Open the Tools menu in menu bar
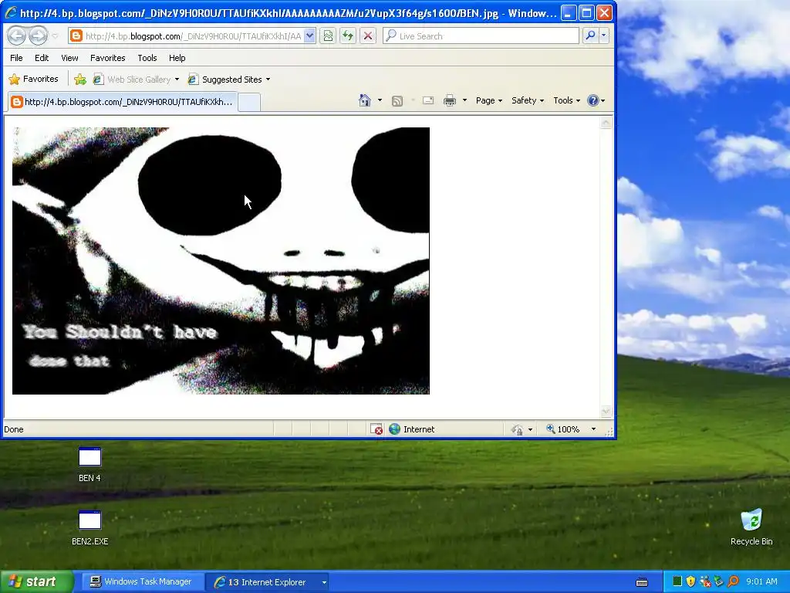790x593 pixels. click(147, 58)
